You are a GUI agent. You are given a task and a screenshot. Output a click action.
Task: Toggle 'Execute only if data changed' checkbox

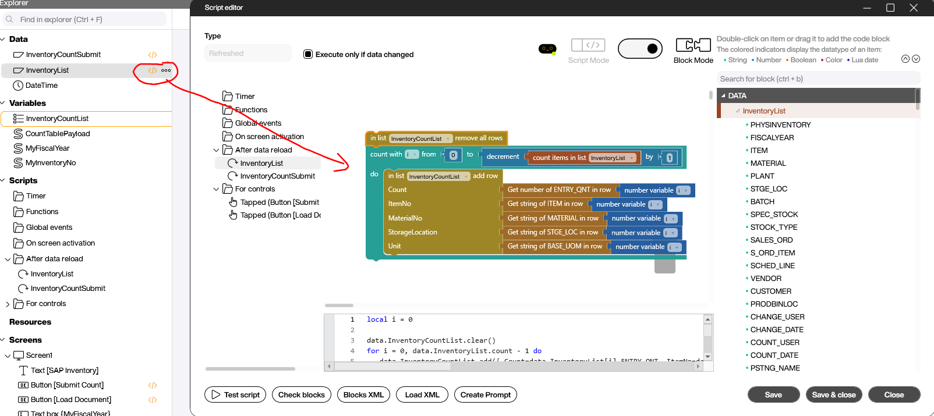pyautogui.click(x=308, y=54)
